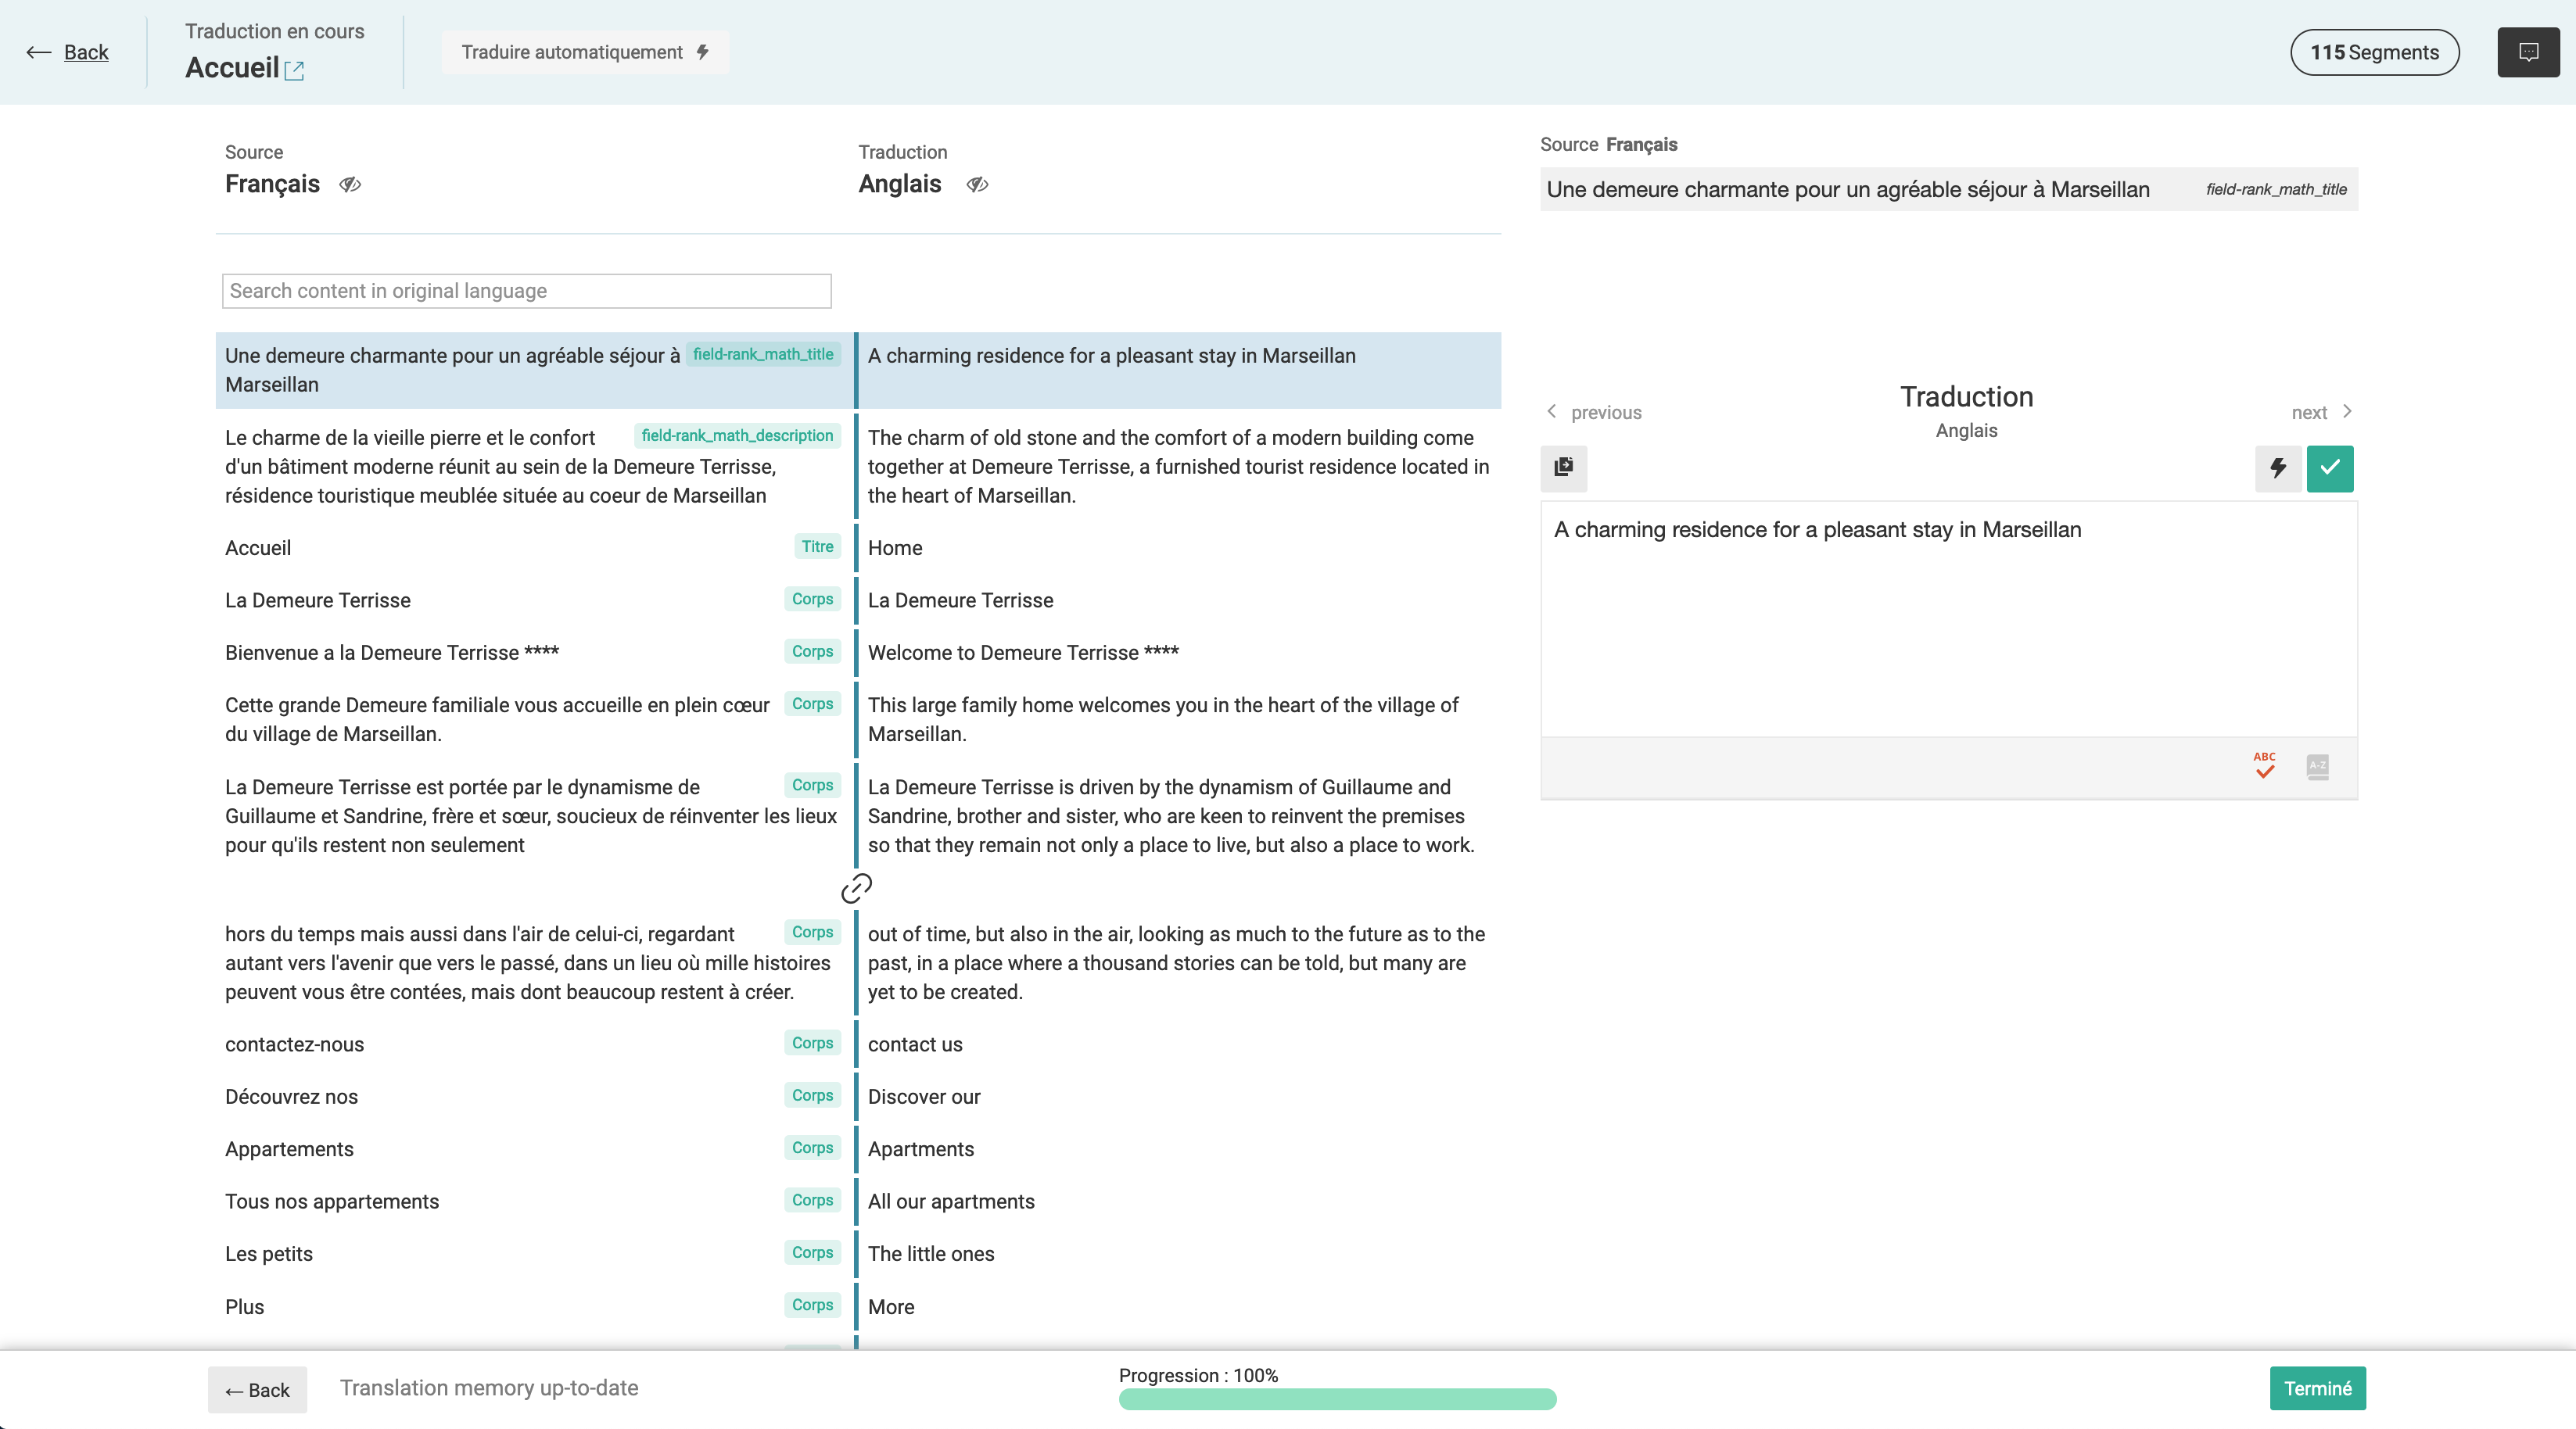2576x1429 pixels.
Task: Click the green field-rank_math_title tag in list
Action: [x=763, y=354]
